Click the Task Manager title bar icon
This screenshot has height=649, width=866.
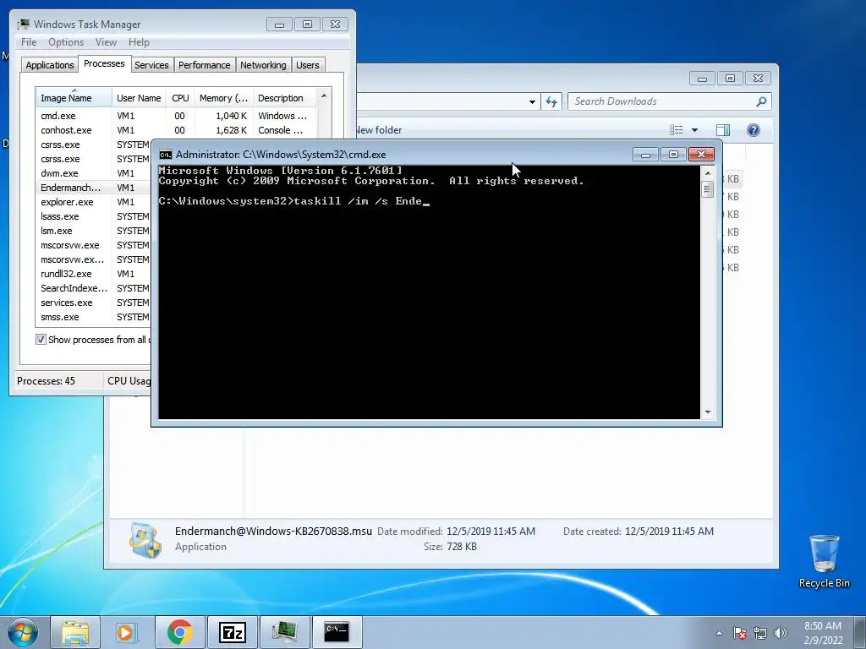[x=23, y=24]
